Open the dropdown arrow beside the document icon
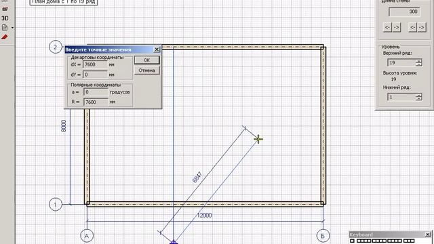 (12, 28)
